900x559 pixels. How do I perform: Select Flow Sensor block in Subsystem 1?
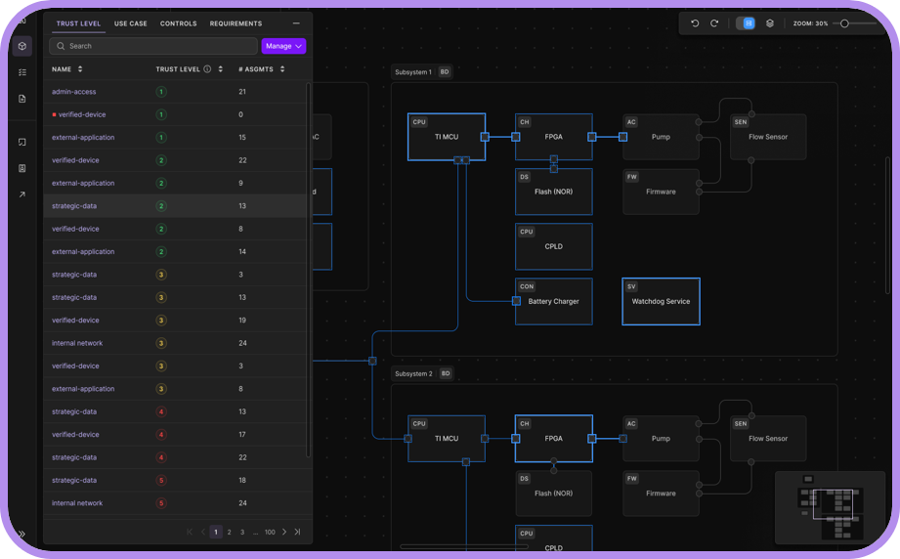(768, 137)
